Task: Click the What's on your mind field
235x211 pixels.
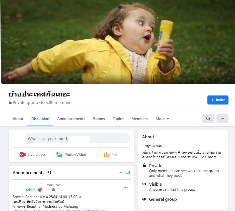Action: point(77,138)
